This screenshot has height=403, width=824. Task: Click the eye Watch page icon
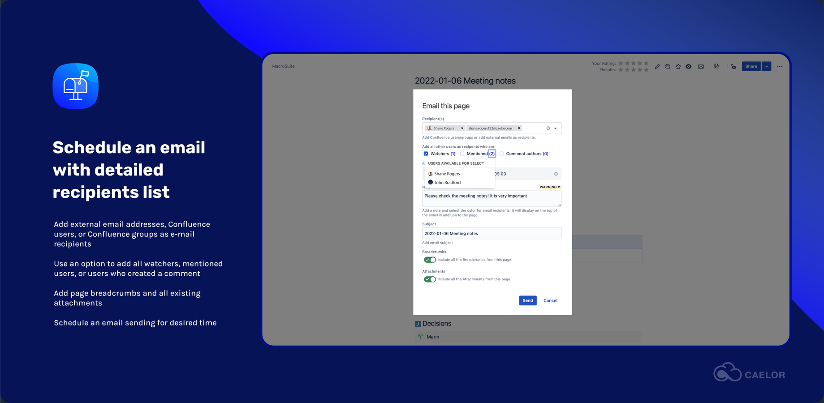689,67
